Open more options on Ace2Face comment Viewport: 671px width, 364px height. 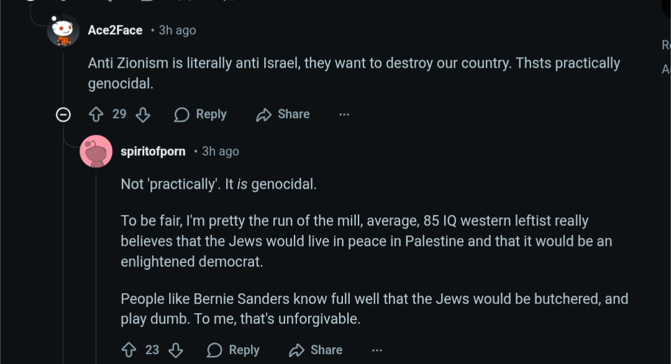tap(344, 114)
